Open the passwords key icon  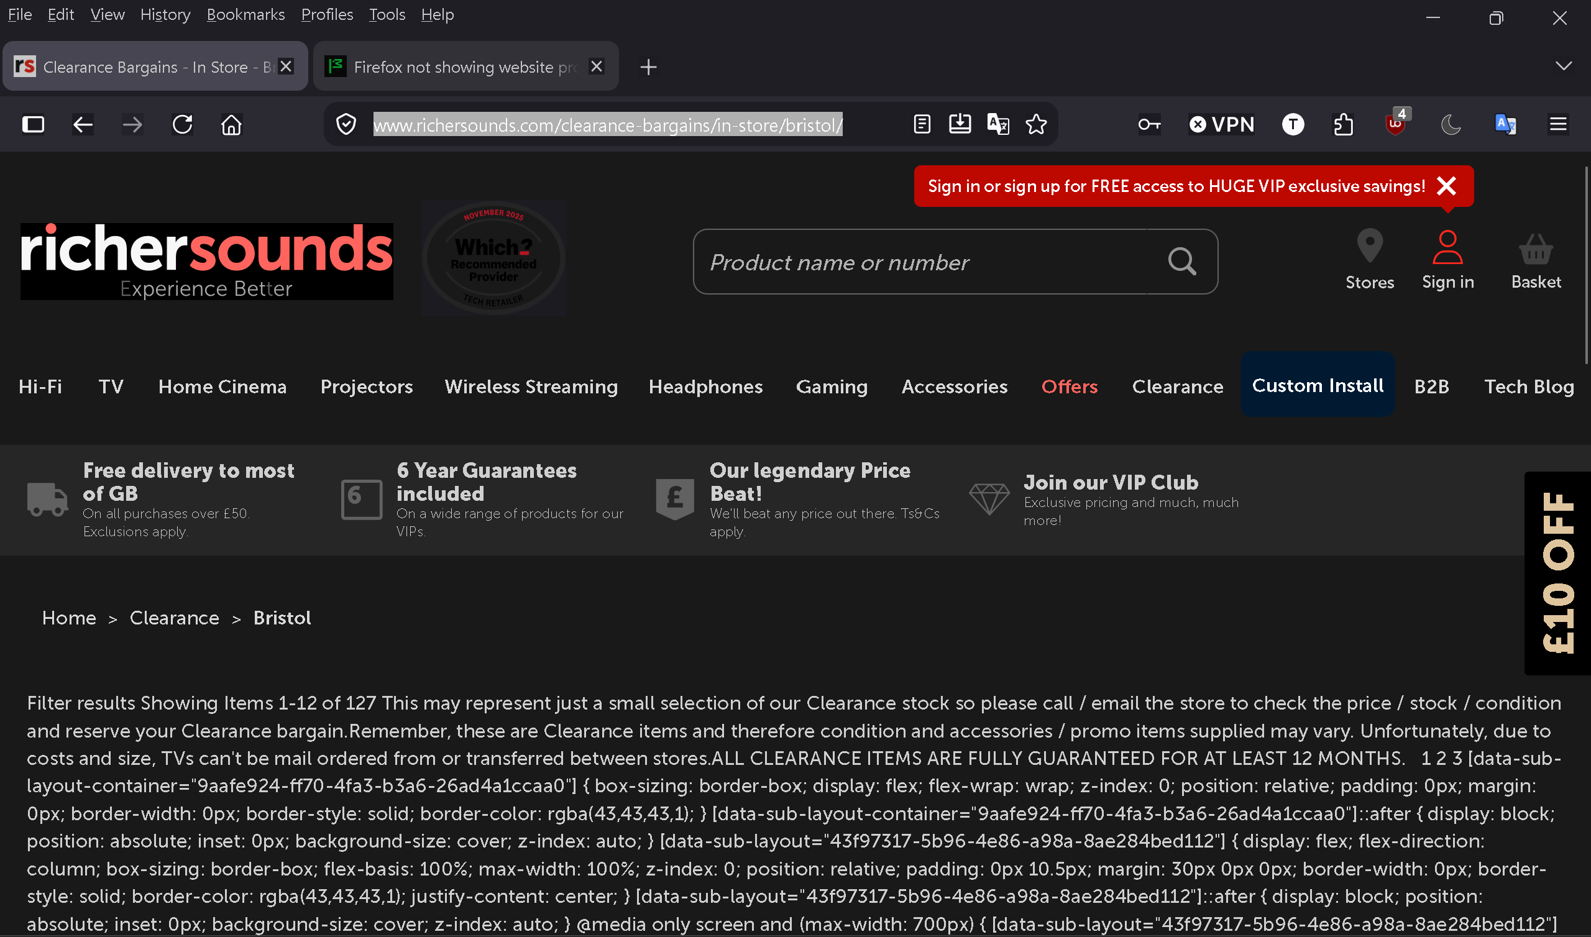tap(1149, 124)
